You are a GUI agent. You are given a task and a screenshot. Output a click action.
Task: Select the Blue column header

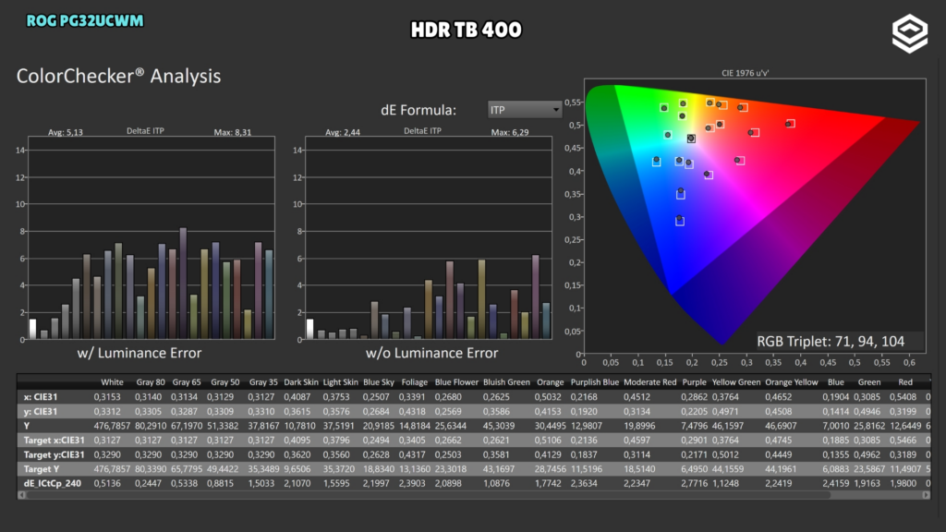(x=835, y=382)
